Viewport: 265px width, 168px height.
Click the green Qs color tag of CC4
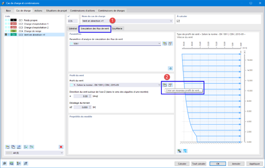[14, 31]
